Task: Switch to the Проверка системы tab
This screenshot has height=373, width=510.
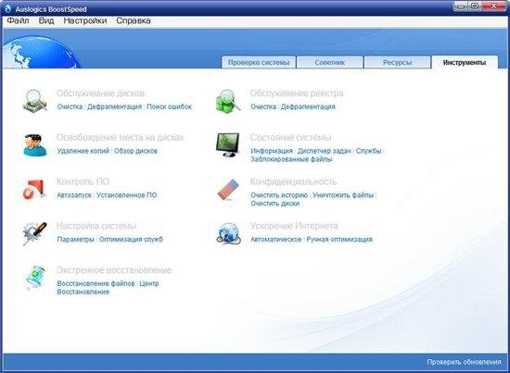Action: [x=259, y=62]
